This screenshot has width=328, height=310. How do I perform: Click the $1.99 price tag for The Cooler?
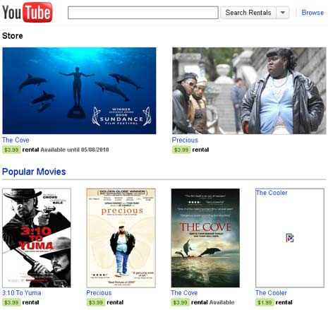[265, 302]
